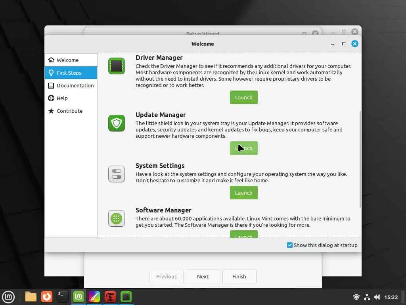Switch to the Welcome app taskbar entry
This screenshot has width=406, height=305.
coord(79,297)
